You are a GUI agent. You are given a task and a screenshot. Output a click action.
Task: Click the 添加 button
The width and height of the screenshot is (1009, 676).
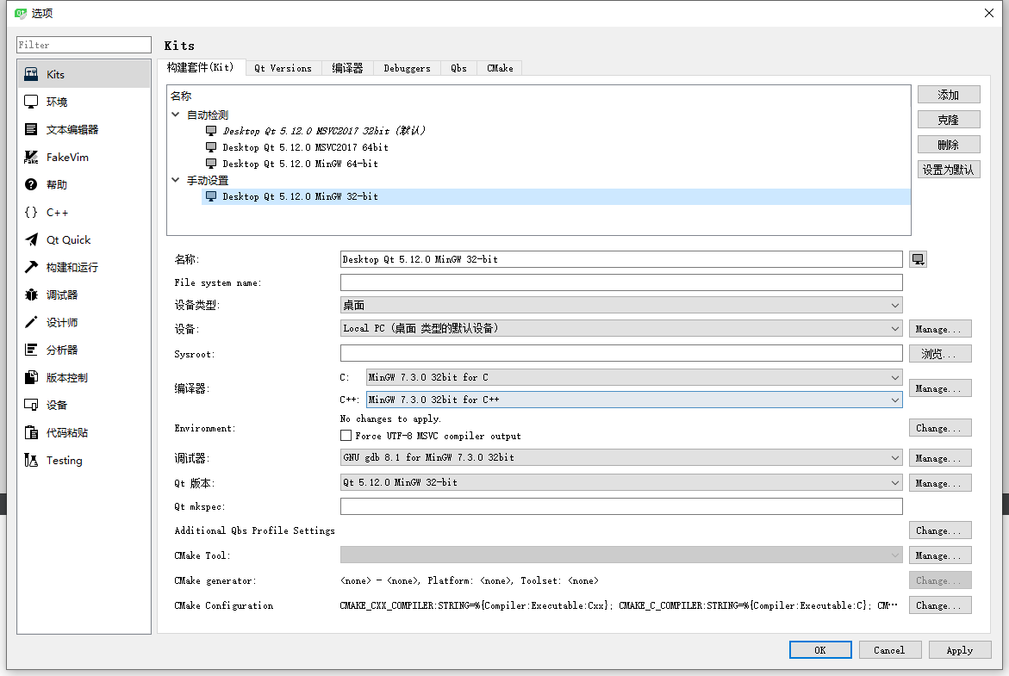coord(949,95)
